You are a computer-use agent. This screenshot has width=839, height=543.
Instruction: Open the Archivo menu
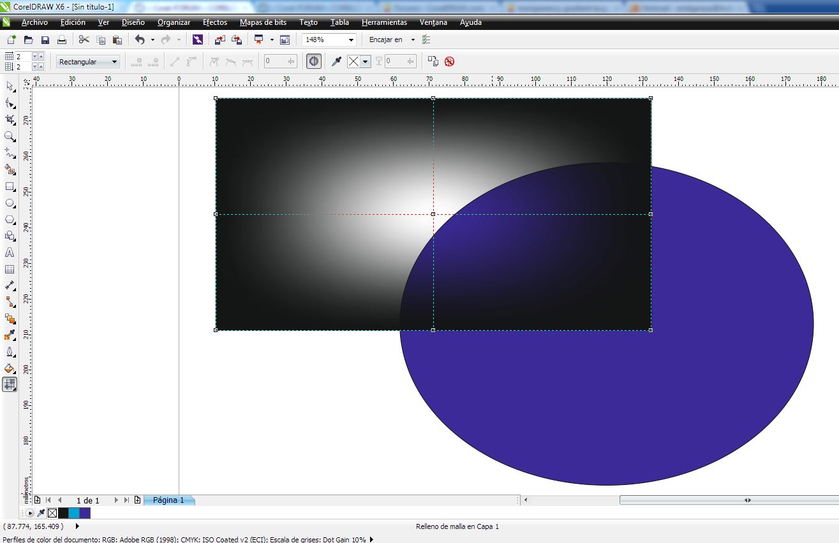[34, 22]
